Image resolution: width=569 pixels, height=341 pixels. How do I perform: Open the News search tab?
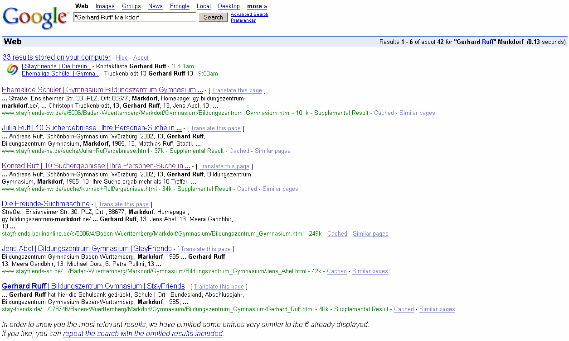point(156,6)
